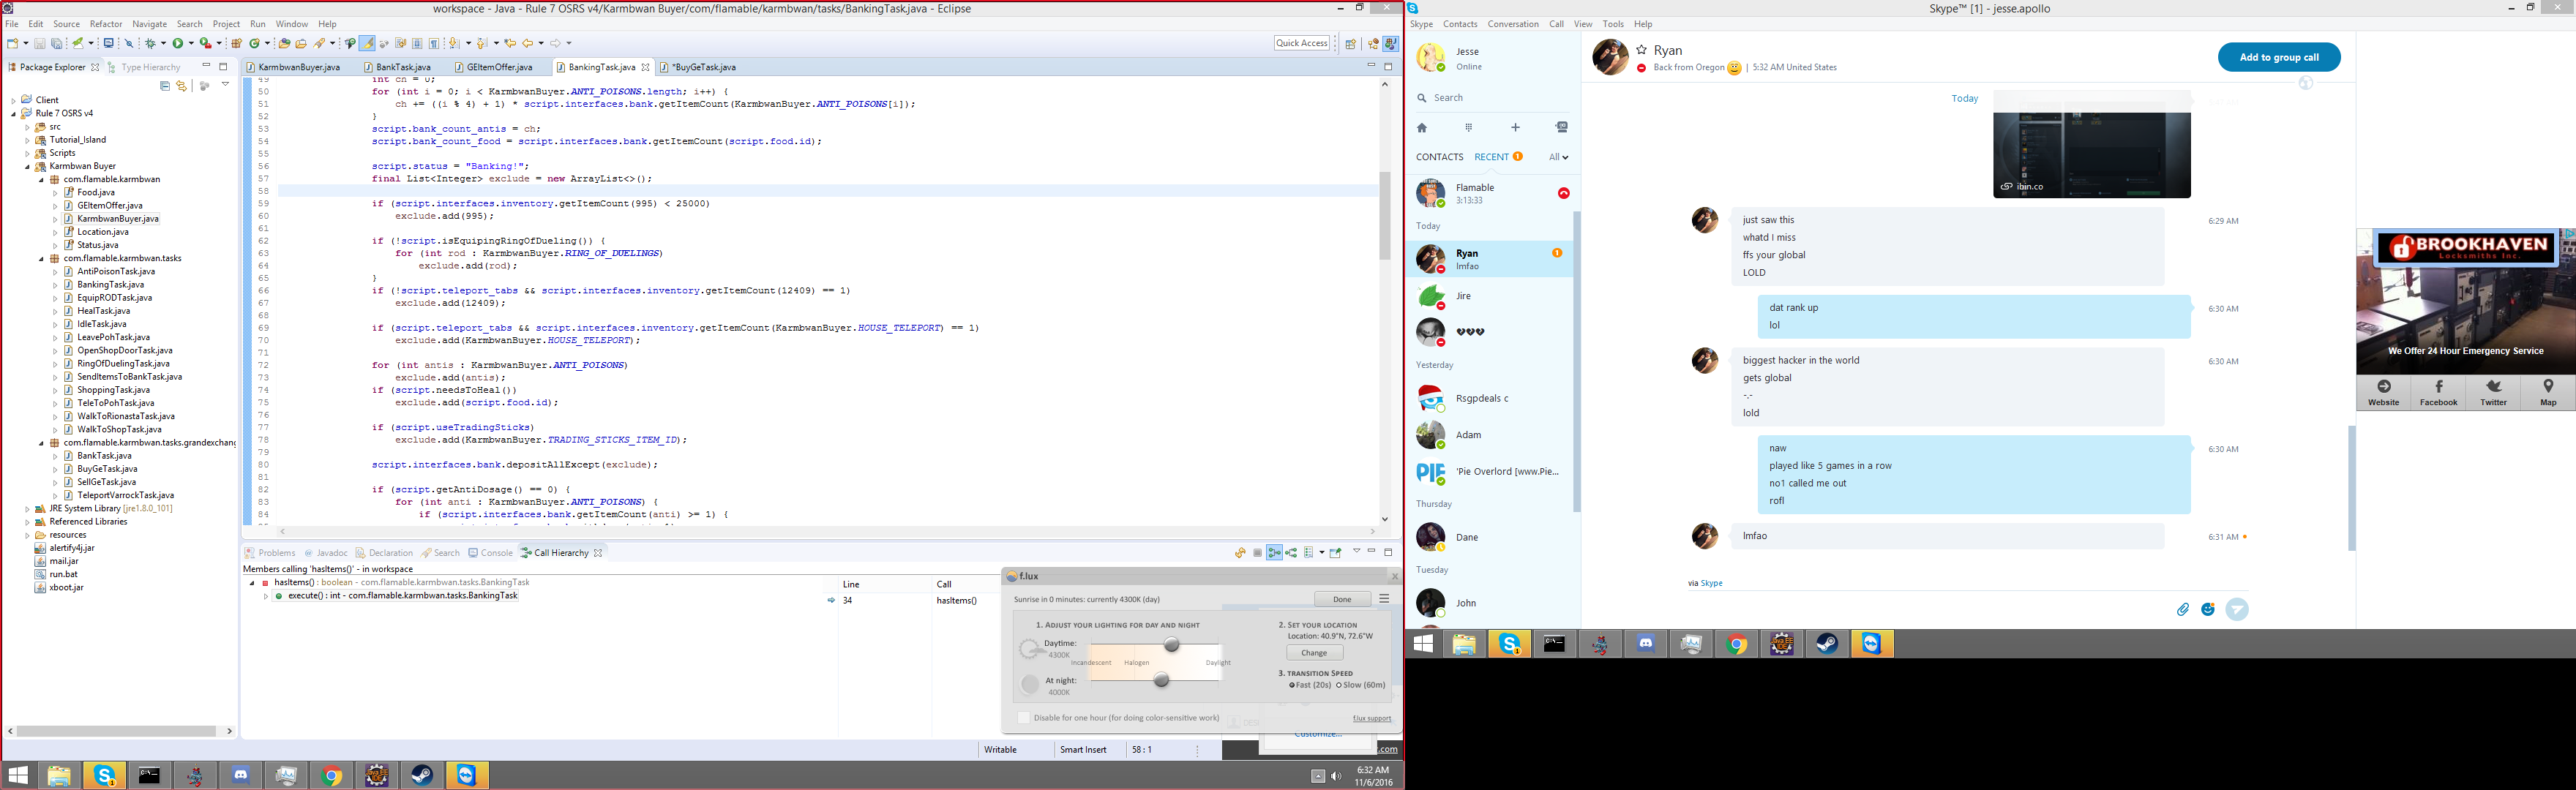Screen dimensions: 2576x790
Task: Select Fast (20s) transition speed radio
Action: click(x=1292, y=685)
